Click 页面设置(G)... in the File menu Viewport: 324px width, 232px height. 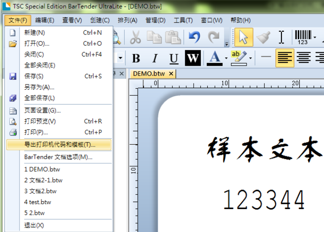coord(42,110)
